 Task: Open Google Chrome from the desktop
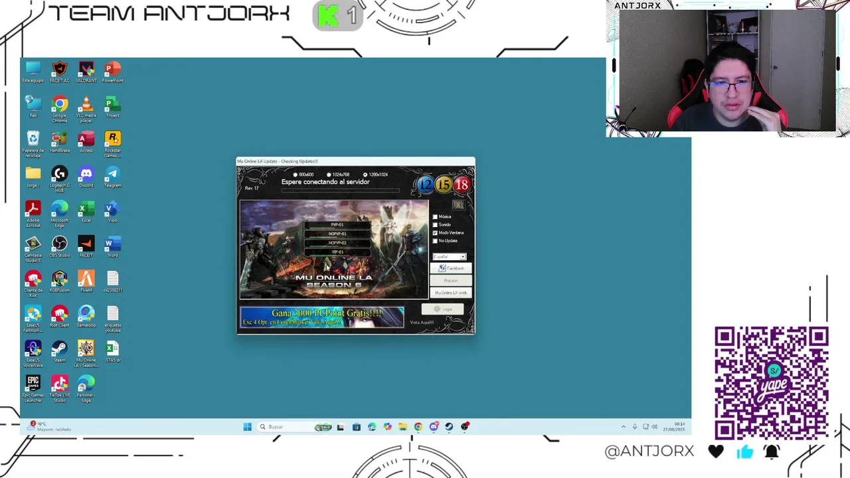pyautogui.click(x=60, y=110)
